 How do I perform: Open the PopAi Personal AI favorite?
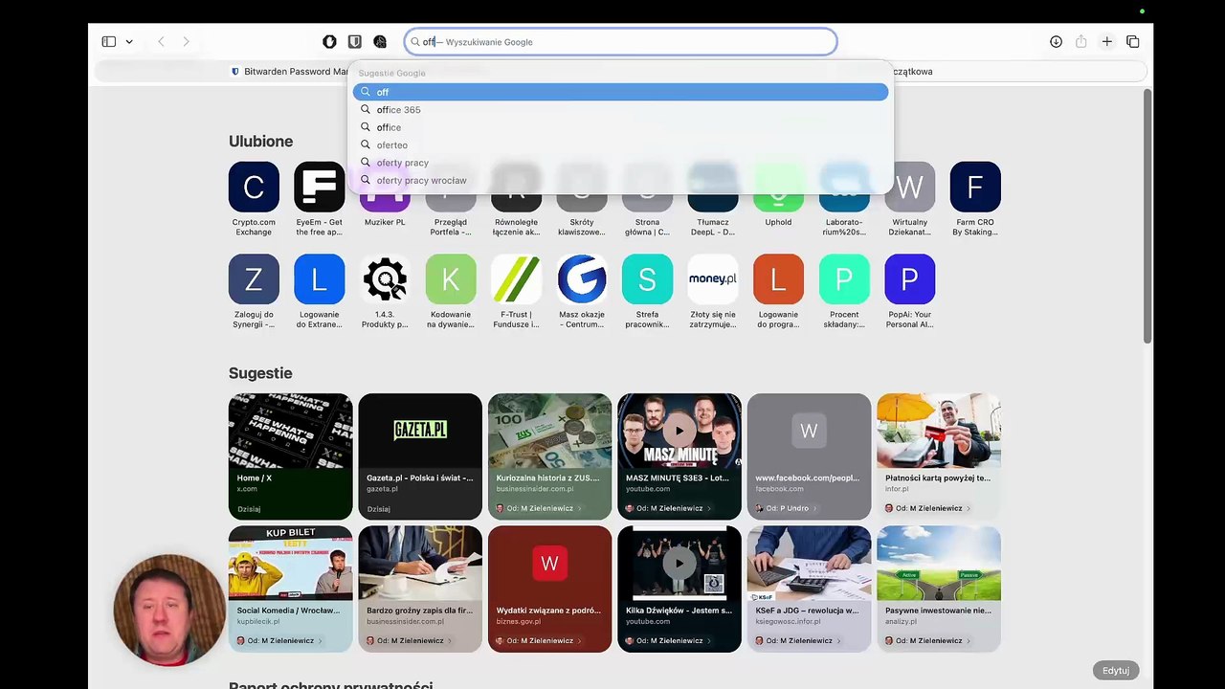909,291
